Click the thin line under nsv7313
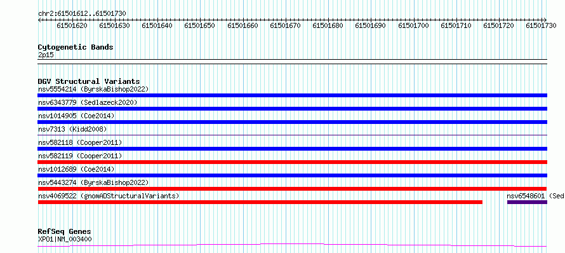The image size is (565, 253). coord(292,135)
